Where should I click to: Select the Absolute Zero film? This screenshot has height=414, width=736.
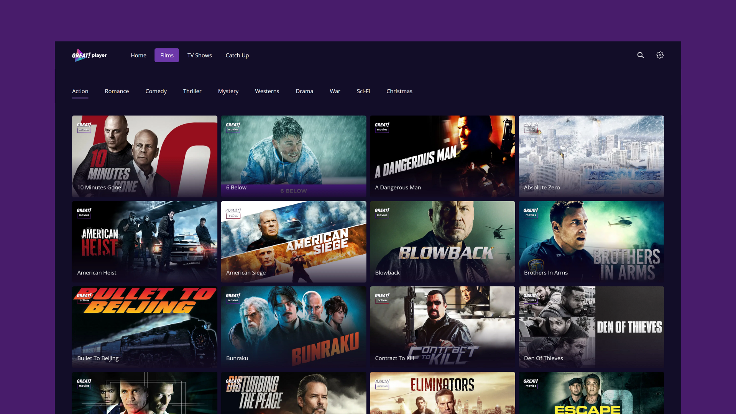pyautogui.click(x=591, y=156)
